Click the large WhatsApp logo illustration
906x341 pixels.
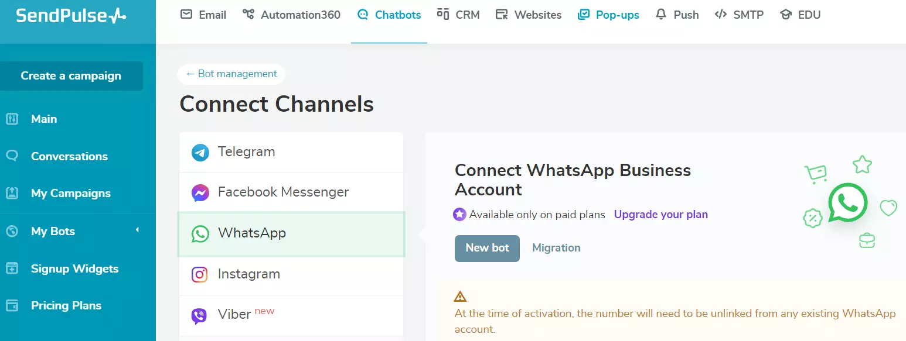(x=847, y=202)
